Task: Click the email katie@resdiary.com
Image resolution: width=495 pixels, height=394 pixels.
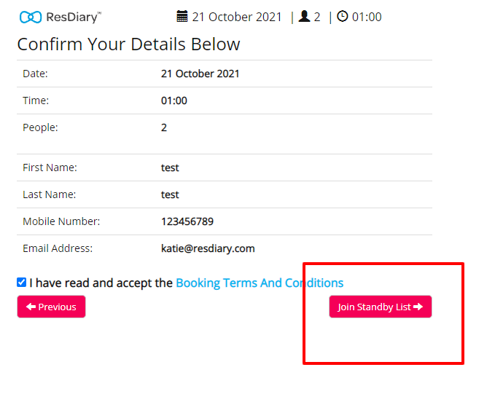Action: (x=208, y=248)
